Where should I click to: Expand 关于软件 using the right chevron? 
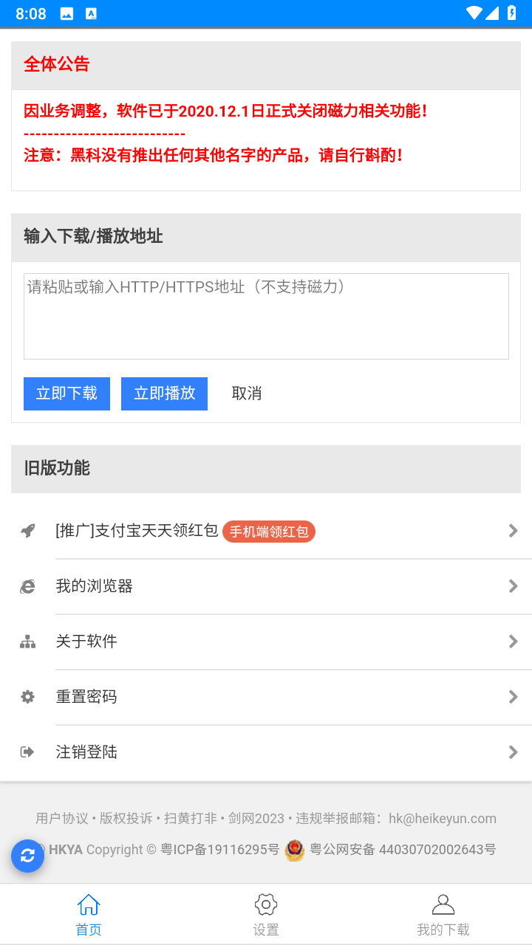coord(513,642)
